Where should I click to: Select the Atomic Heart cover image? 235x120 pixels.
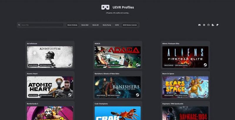pos(50,87)
